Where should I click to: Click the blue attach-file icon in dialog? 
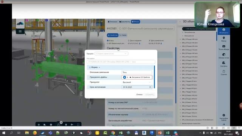pos(124,77)
